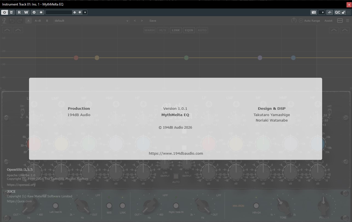352x222 pixels.
Task: Toggle the WARM button
Action: pyautogui.click(x=150, y=30)
